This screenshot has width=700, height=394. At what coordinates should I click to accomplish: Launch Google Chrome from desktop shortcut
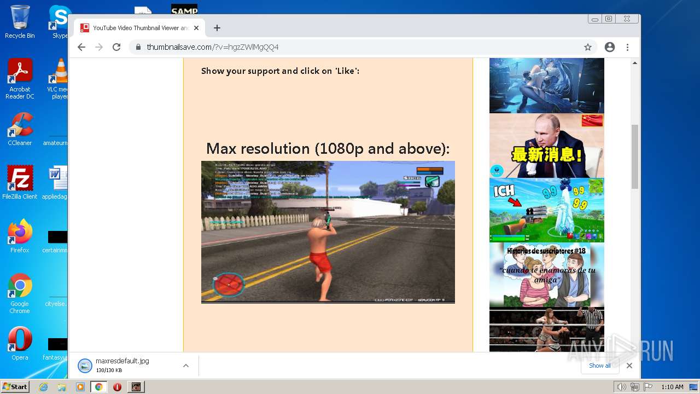20,293
